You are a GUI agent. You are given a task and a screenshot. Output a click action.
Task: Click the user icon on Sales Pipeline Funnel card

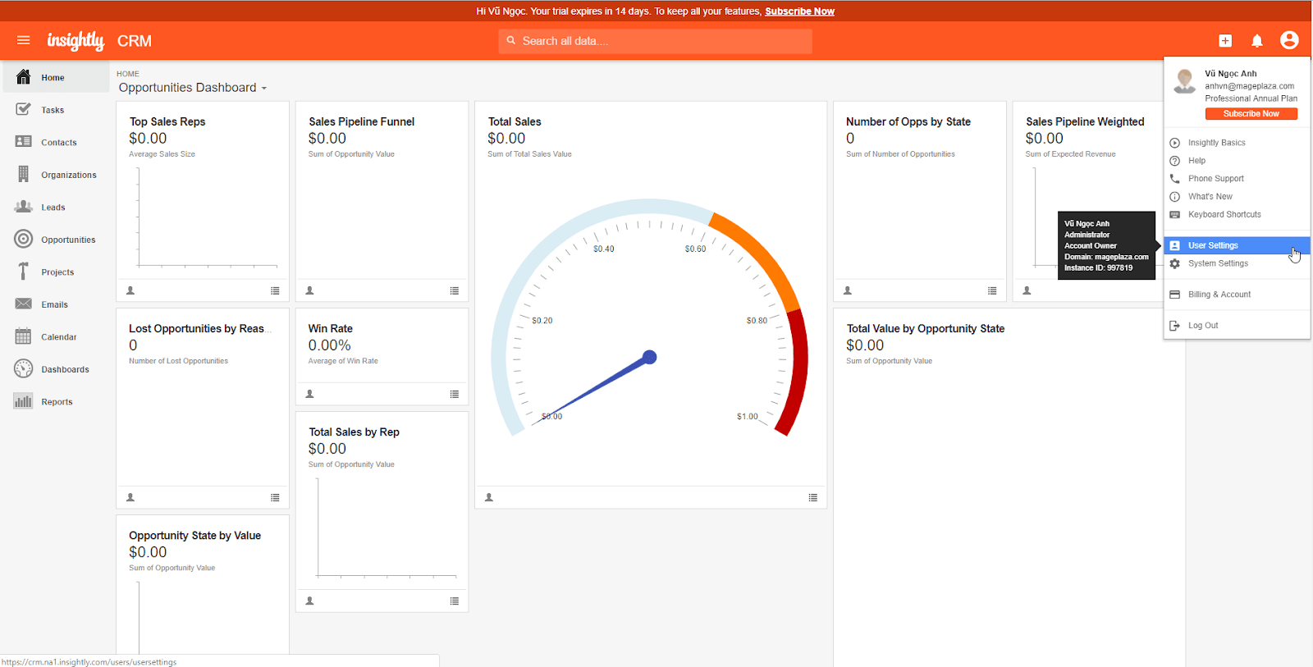tap(310, 290)
